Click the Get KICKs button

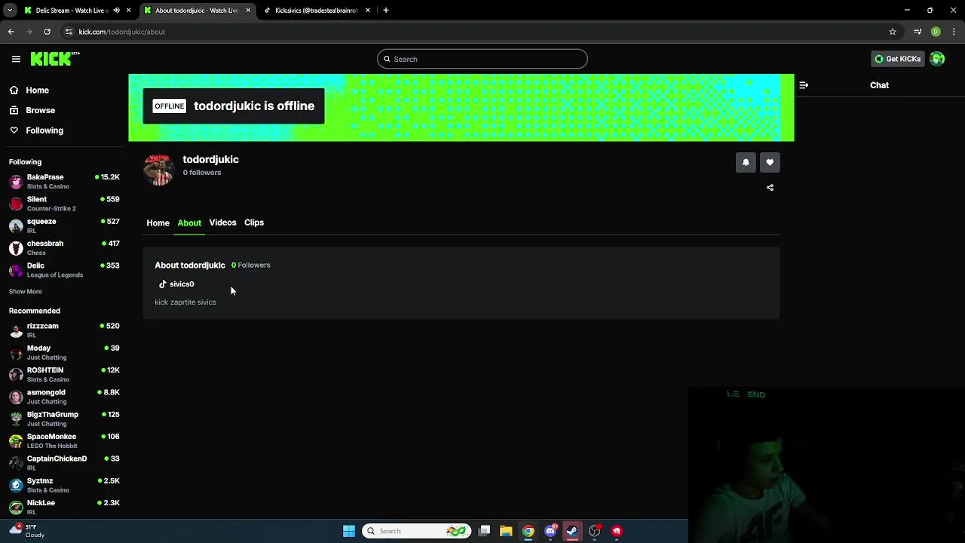click(x=897, y=59)
